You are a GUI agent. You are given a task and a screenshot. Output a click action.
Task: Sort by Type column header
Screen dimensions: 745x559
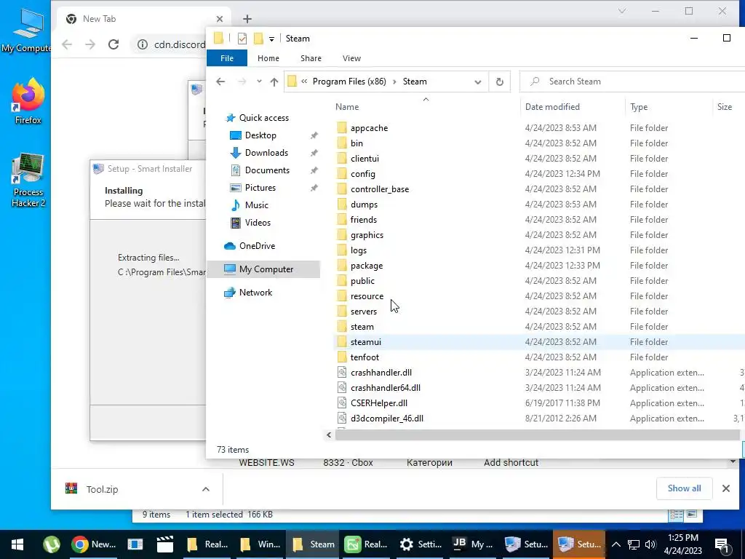tap(639, 107)
